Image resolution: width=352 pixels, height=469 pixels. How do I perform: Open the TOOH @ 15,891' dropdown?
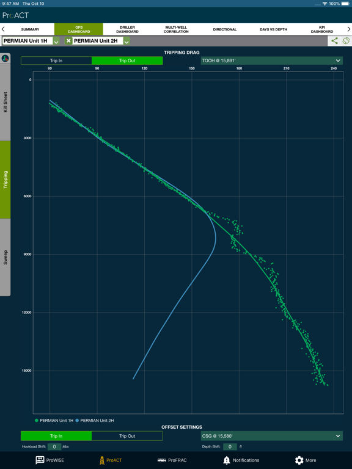coord(272,60)
